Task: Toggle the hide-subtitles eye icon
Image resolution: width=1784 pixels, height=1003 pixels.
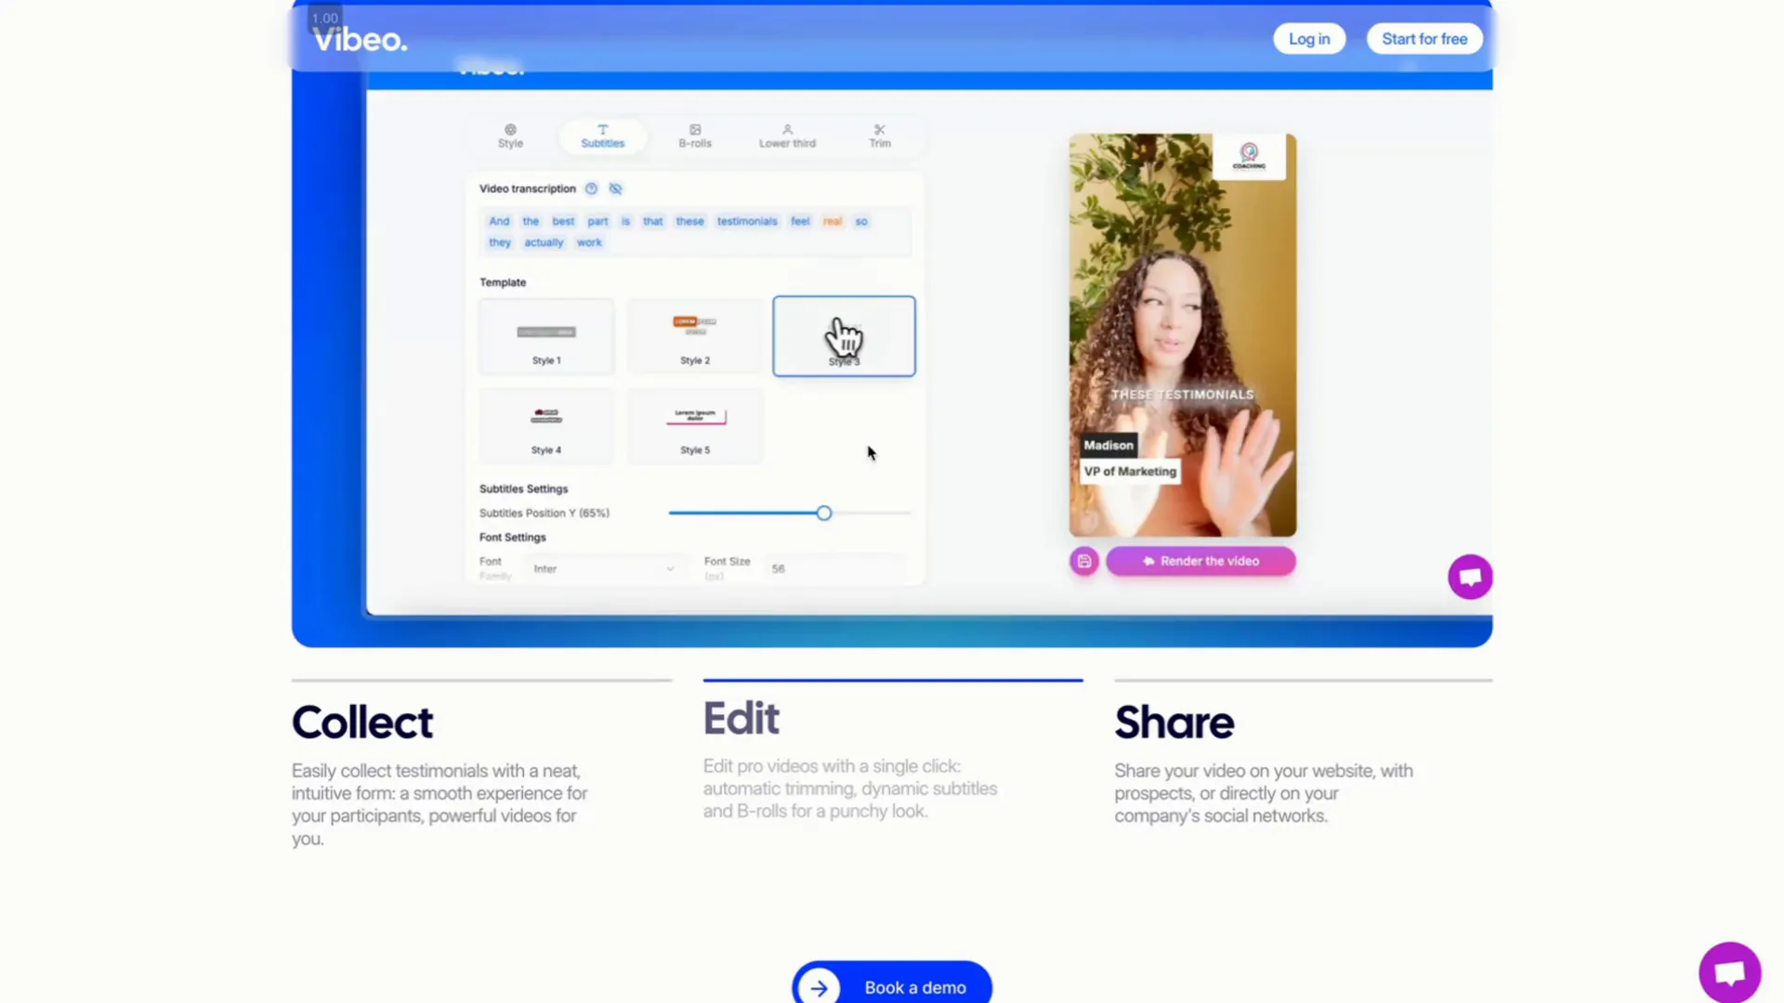Action: pos(615,189)
